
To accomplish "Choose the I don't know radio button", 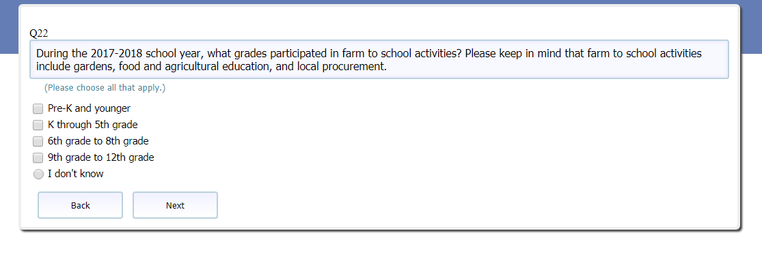I will [x=38, y=174].
